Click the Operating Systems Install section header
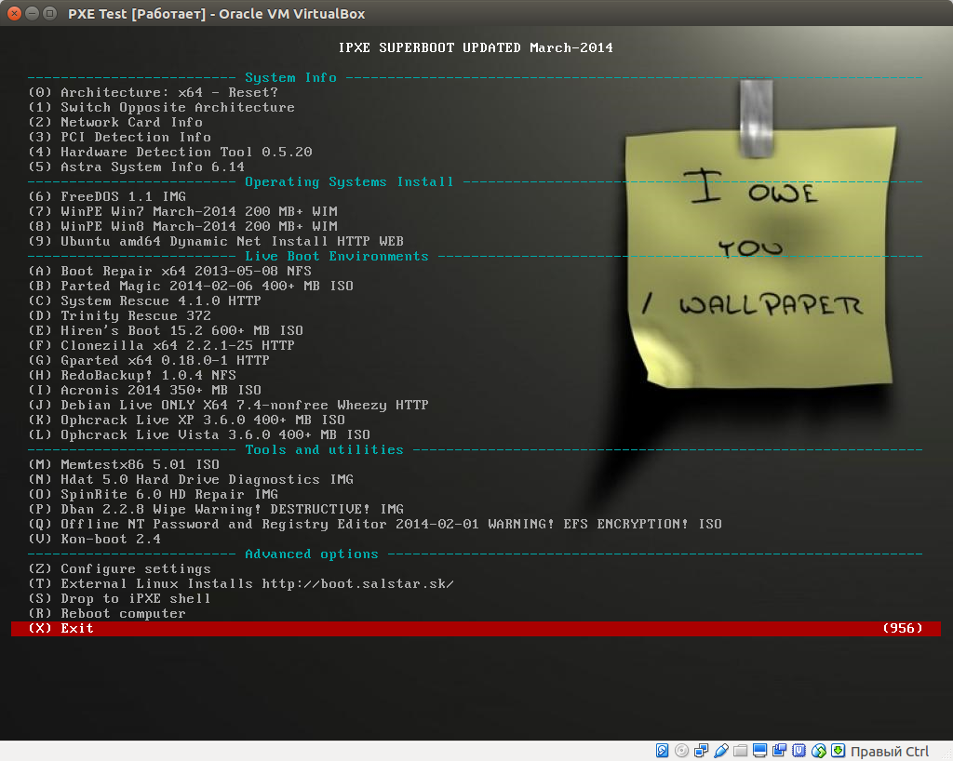This screenshot has height=761, width=953. [350, 182]
